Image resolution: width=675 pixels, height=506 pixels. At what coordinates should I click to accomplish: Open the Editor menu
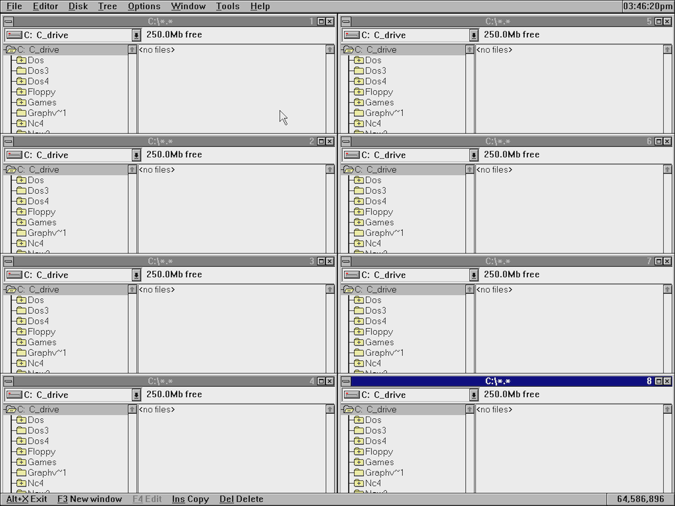45,6
